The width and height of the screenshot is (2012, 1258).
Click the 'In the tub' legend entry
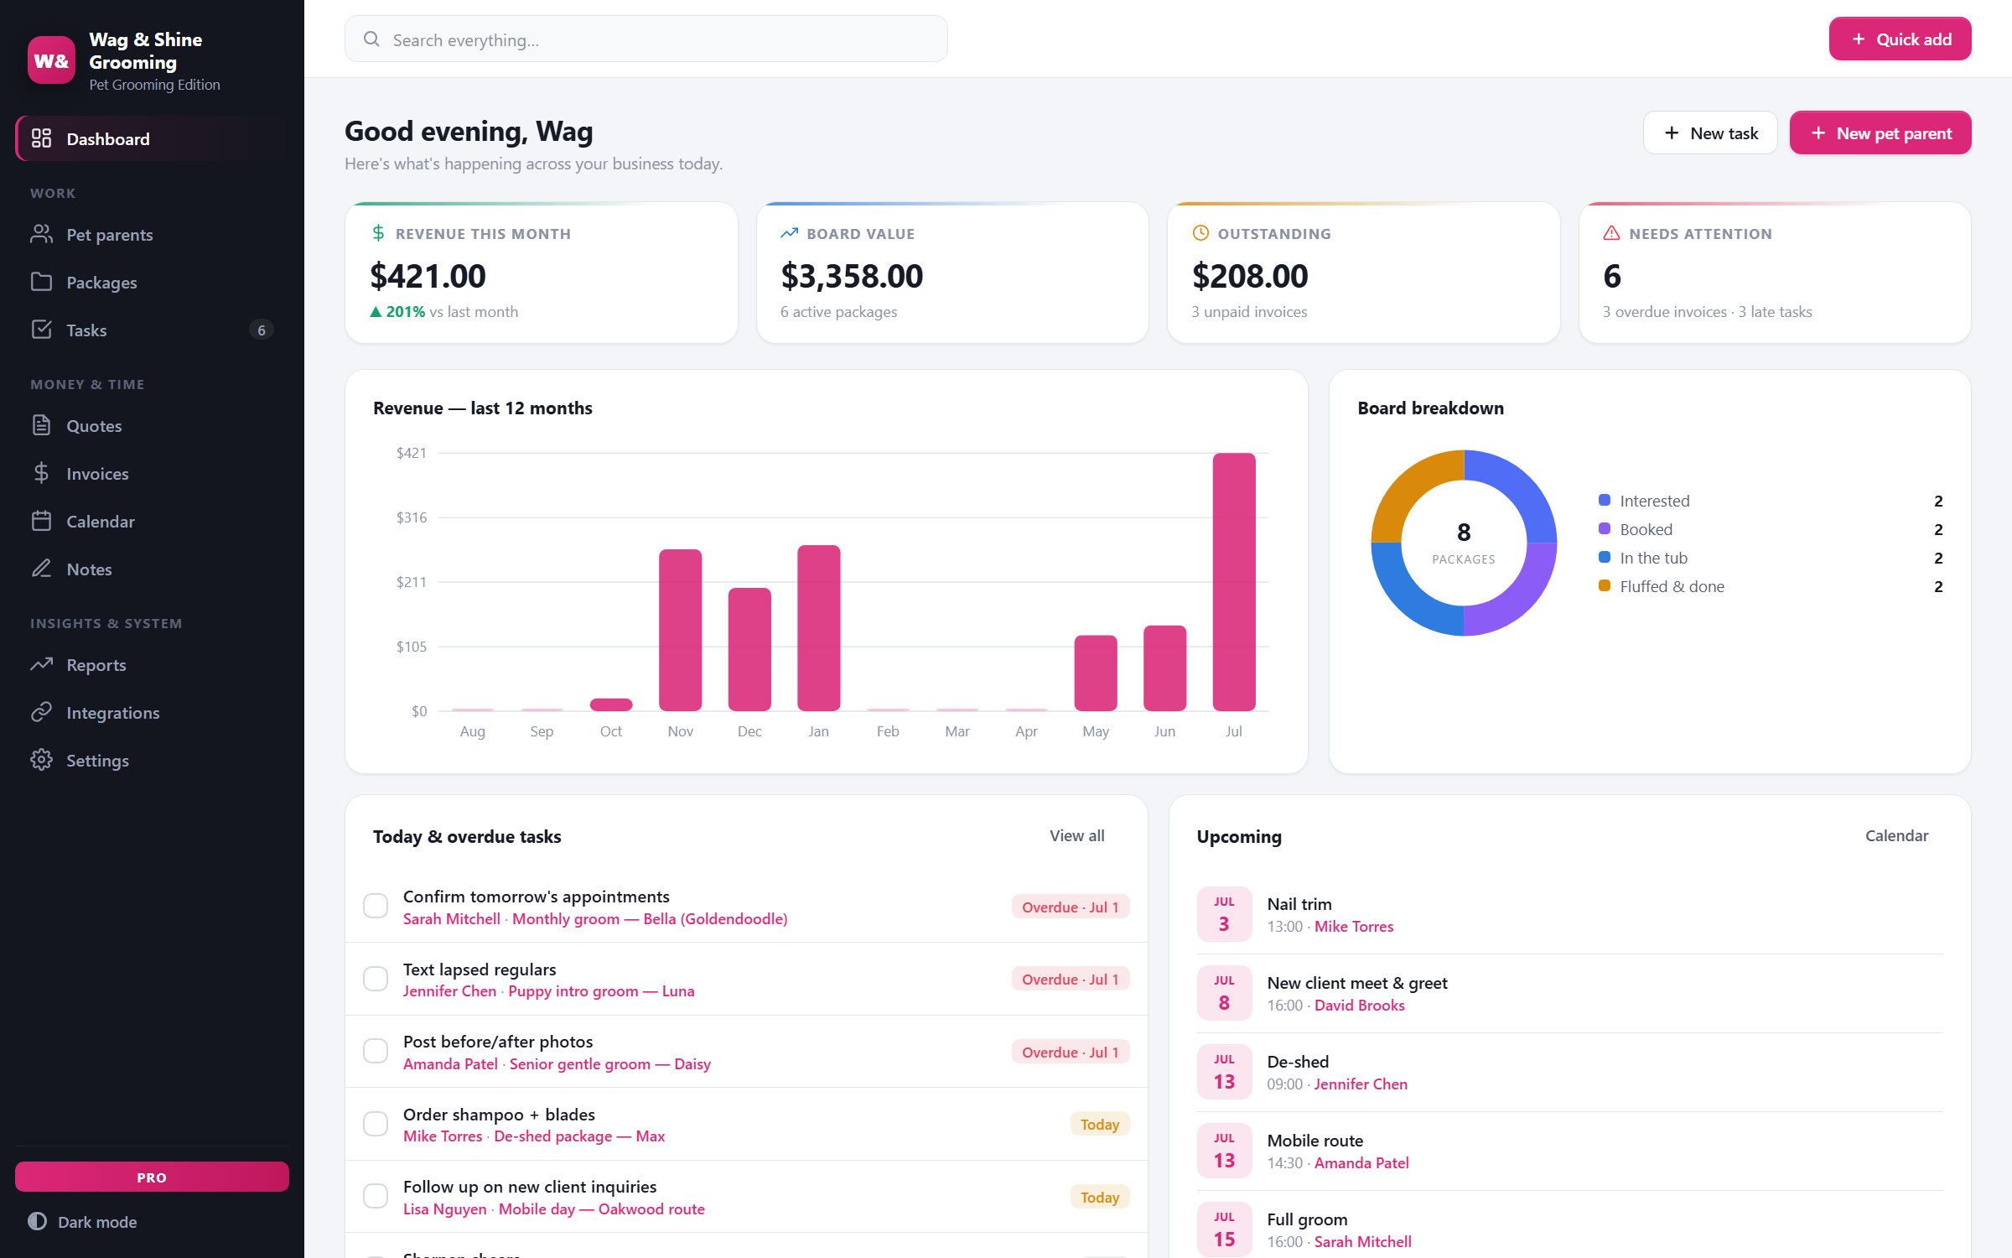1771,557
